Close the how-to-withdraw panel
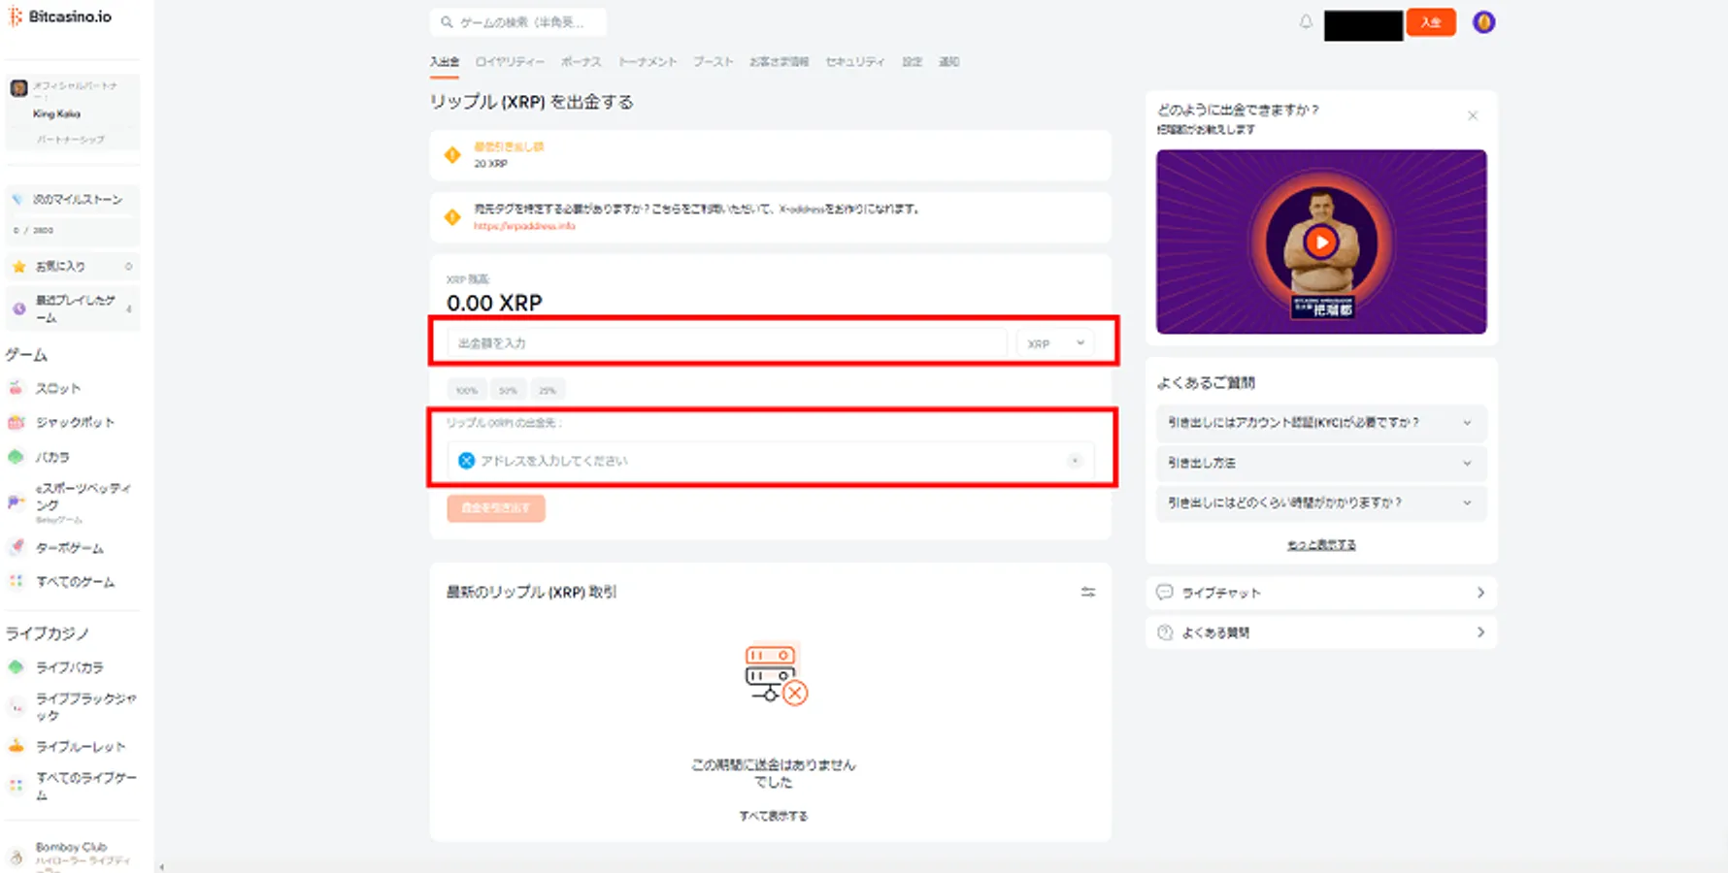Image resolution: width=1728 pixels, height=873 pixels. coord(1473,115)
